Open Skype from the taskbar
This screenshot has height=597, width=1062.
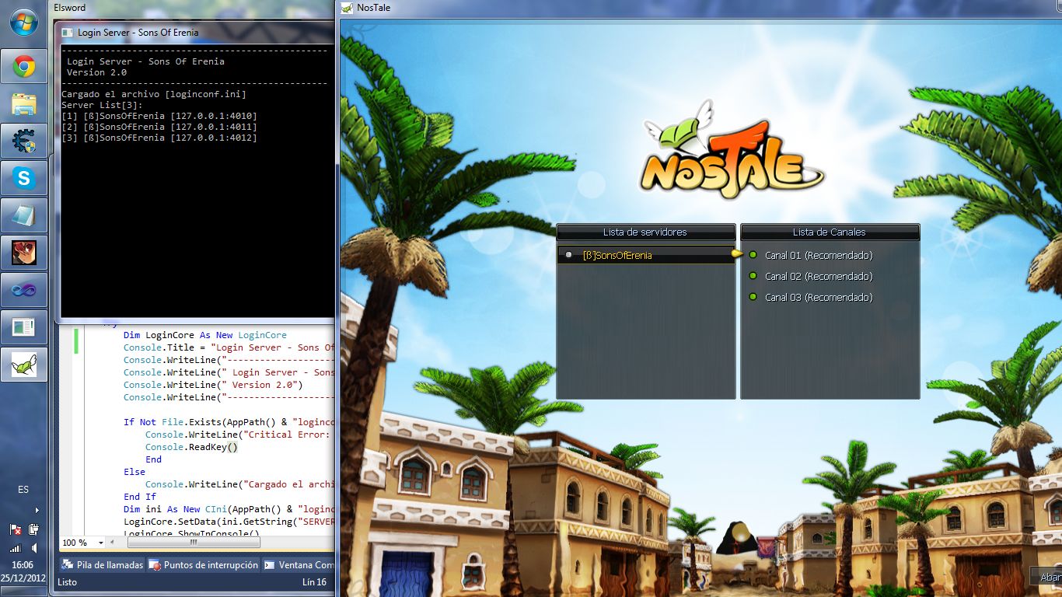point(24,178)
